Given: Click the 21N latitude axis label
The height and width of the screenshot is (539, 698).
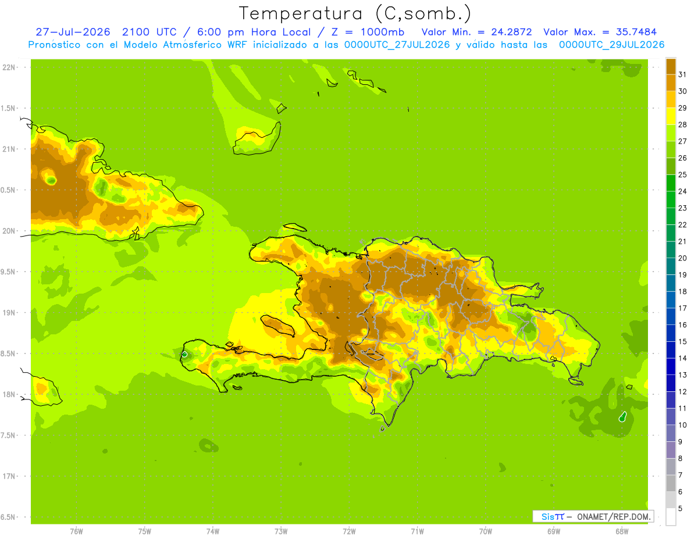Looking at the screenshot, I should point(9,149).
